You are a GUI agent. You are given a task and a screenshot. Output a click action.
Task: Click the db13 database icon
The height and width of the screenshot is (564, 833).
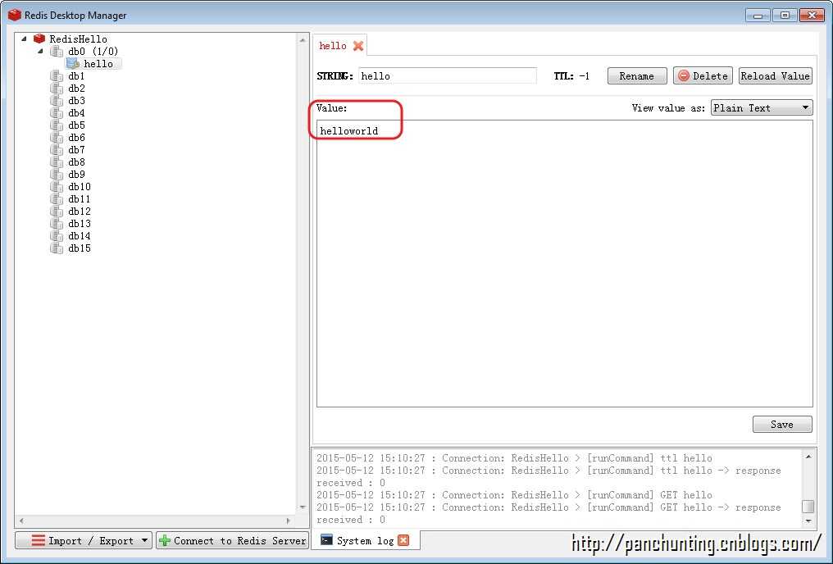coord(57,224)
